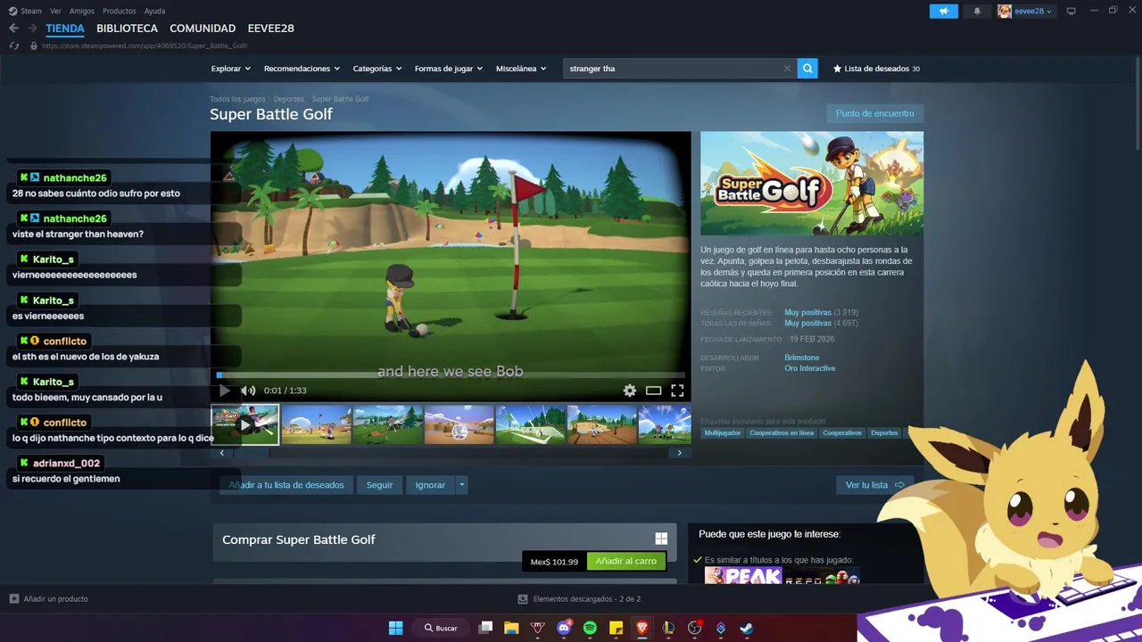This screenshot has height=642, width=1142.
Task: Switch to the COMUNIDAD tab
Action: pos(203,29)
